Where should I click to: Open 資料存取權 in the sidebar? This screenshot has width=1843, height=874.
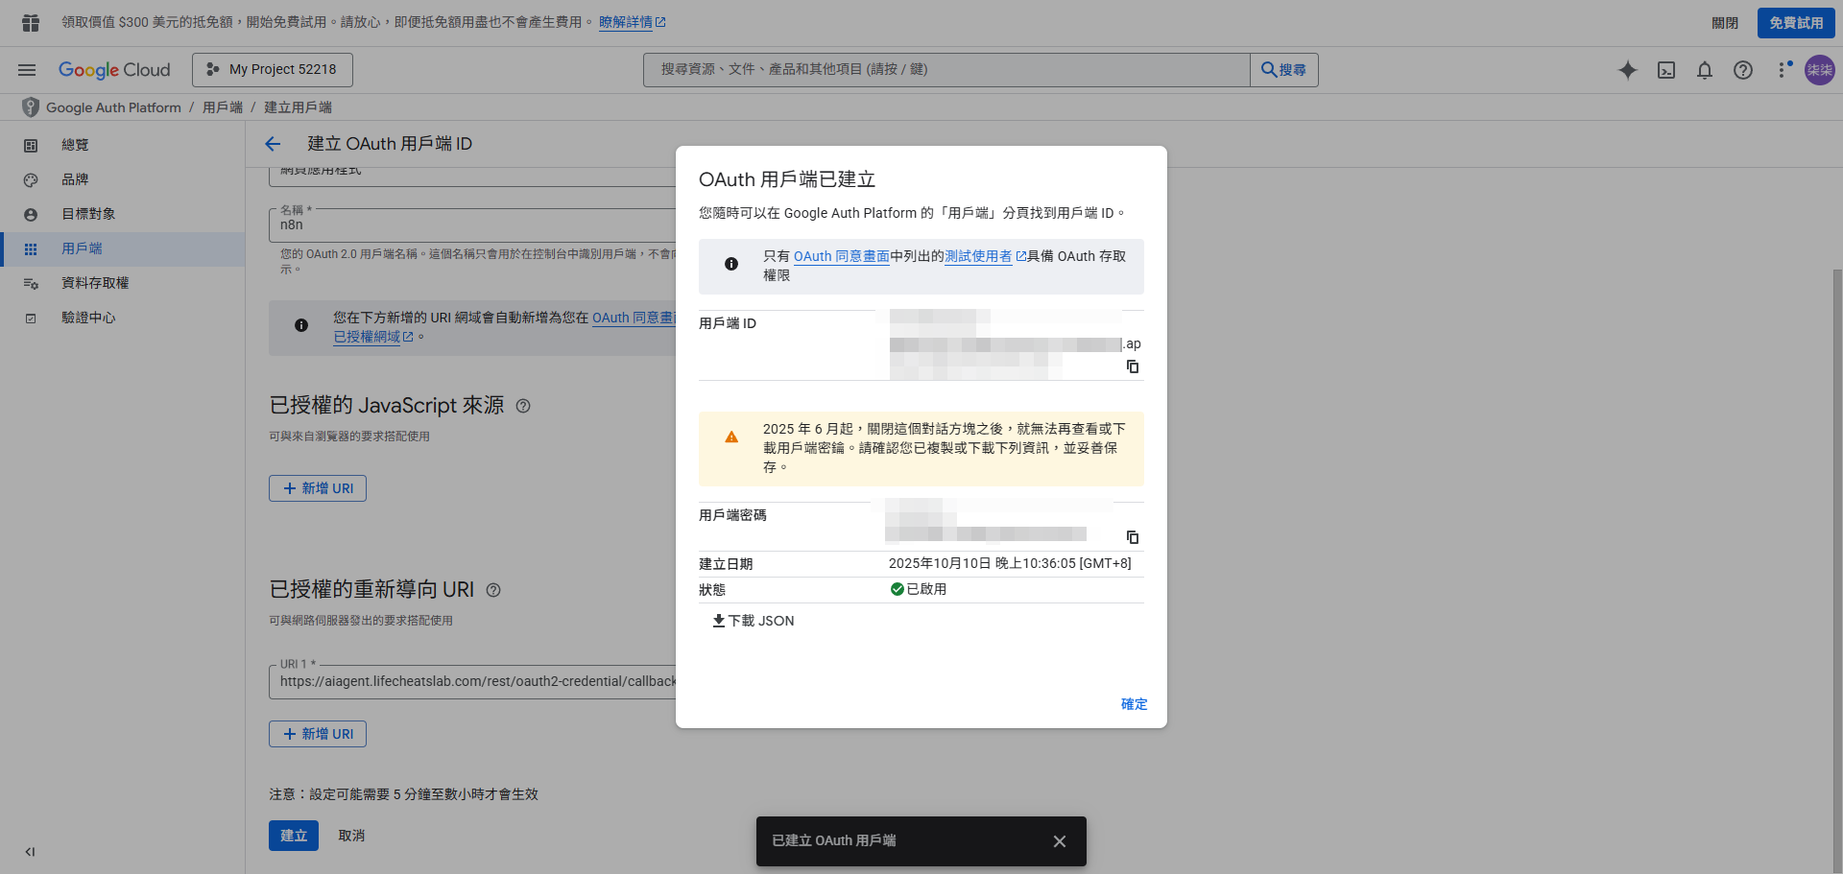pos(95,283)
